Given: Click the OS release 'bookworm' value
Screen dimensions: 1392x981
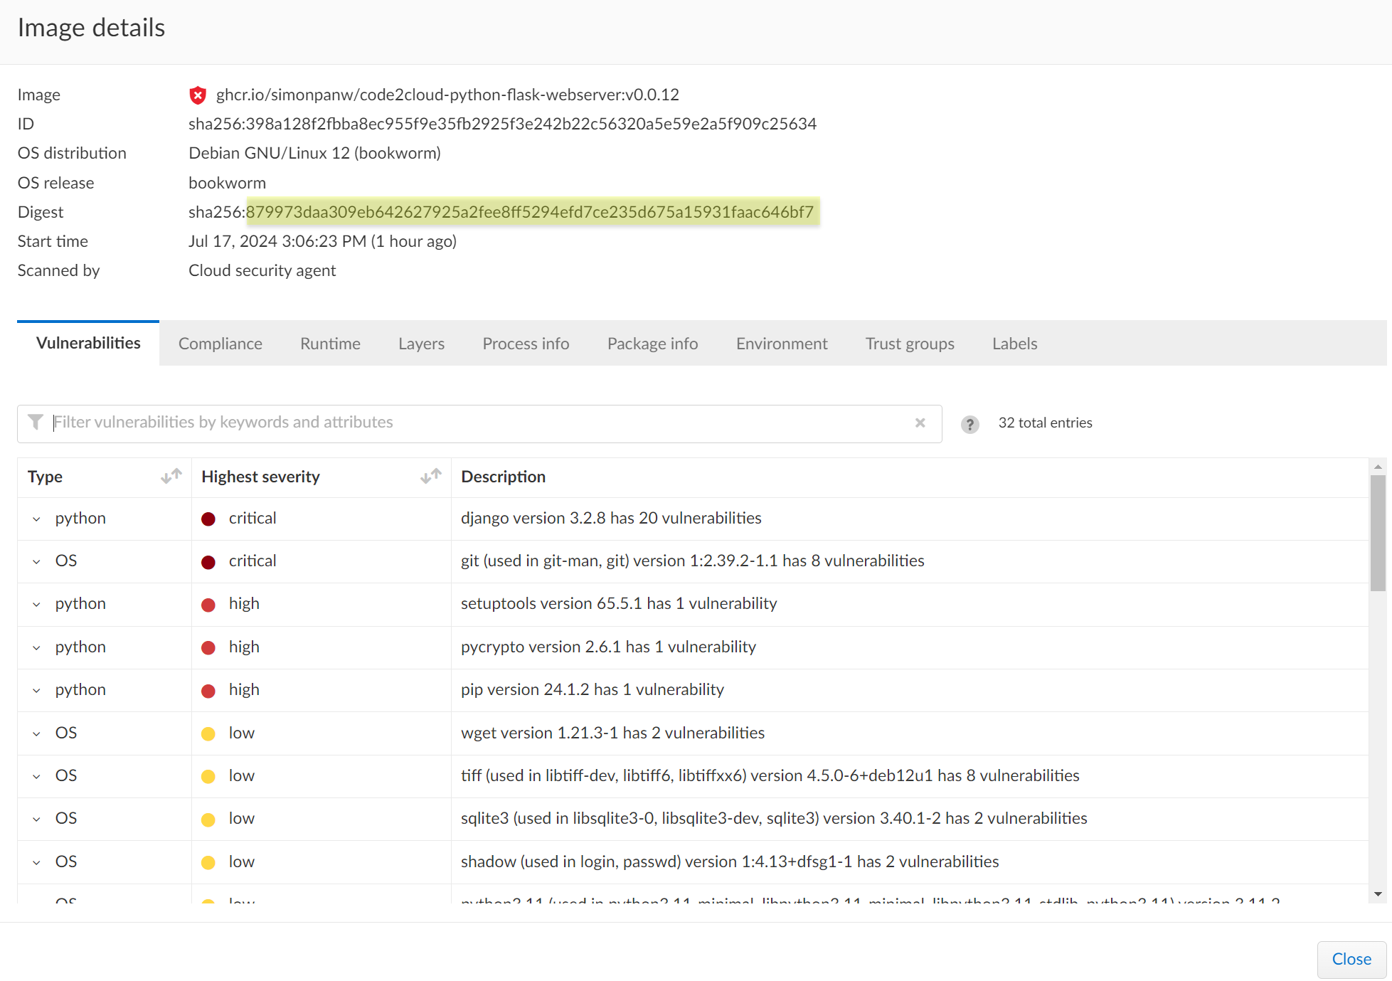Looking at the screenshot, I should pos(227,183).
